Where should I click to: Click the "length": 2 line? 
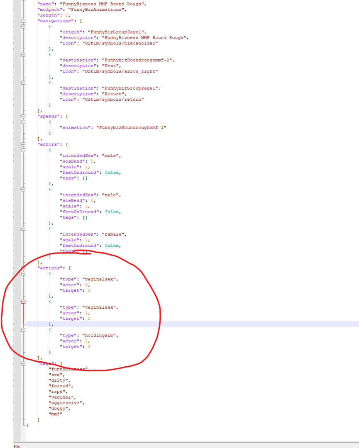pyautogui.click(x=54, y=15)
